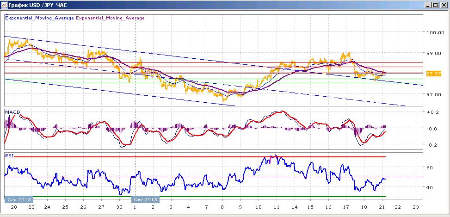
Task: Click date 20 on time axis
Action: [14, 207]
